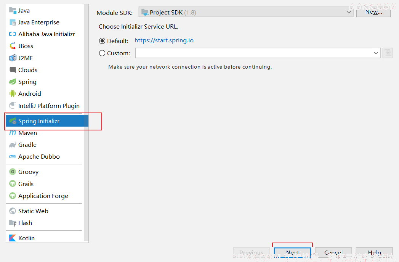Open the Module SDK dropdown
This screenshot has width=399, height=262.
(246, 12)
